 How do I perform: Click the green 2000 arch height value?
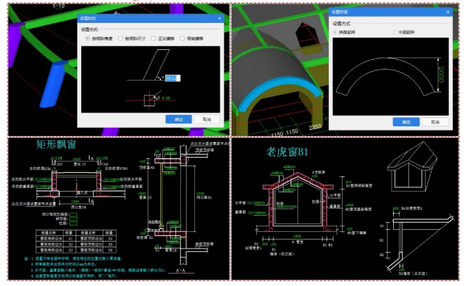pos(441,74)
